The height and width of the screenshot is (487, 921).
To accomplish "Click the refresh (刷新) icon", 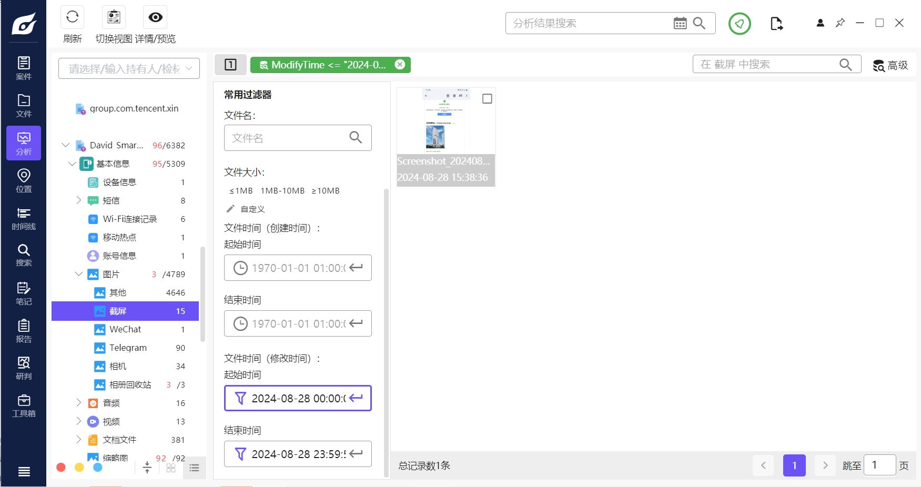I will 73,17.
